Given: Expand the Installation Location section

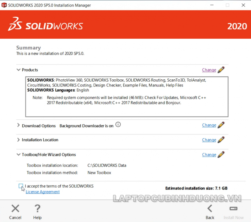Looking at the screenshot, I should point(19,140).
